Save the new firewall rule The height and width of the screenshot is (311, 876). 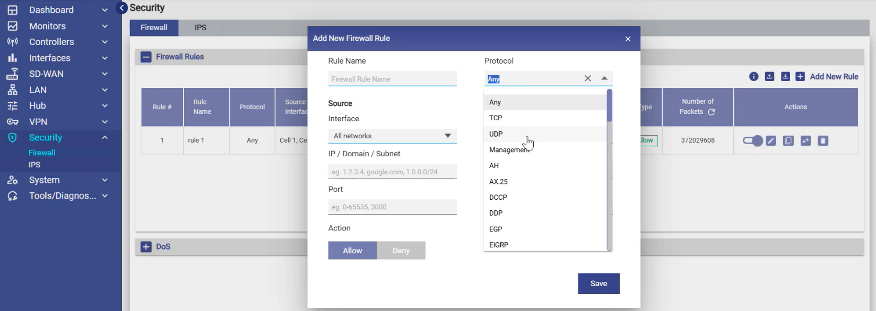click(599, 283)
